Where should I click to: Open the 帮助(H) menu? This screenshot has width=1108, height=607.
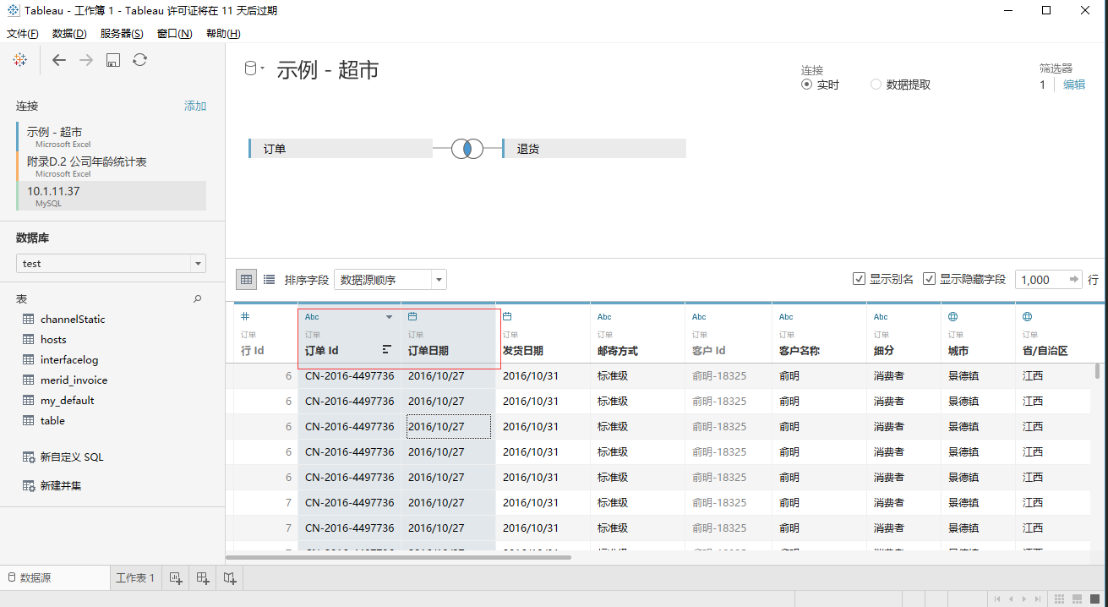tap(223, 34)
